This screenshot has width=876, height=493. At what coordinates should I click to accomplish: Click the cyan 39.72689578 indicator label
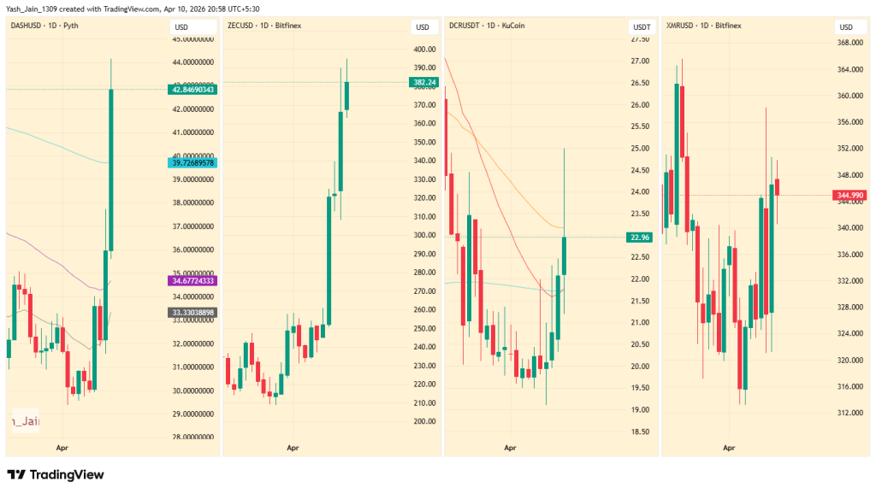tap(193, 162)
